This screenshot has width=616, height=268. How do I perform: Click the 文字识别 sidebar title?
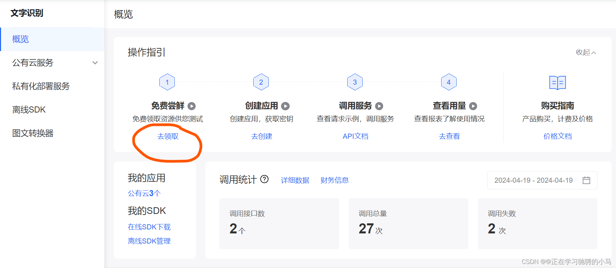pos(27,13)
